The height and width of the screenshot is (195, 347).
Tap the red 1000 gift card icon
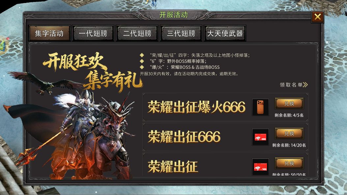pyautogui.click(x=260, y=137)
